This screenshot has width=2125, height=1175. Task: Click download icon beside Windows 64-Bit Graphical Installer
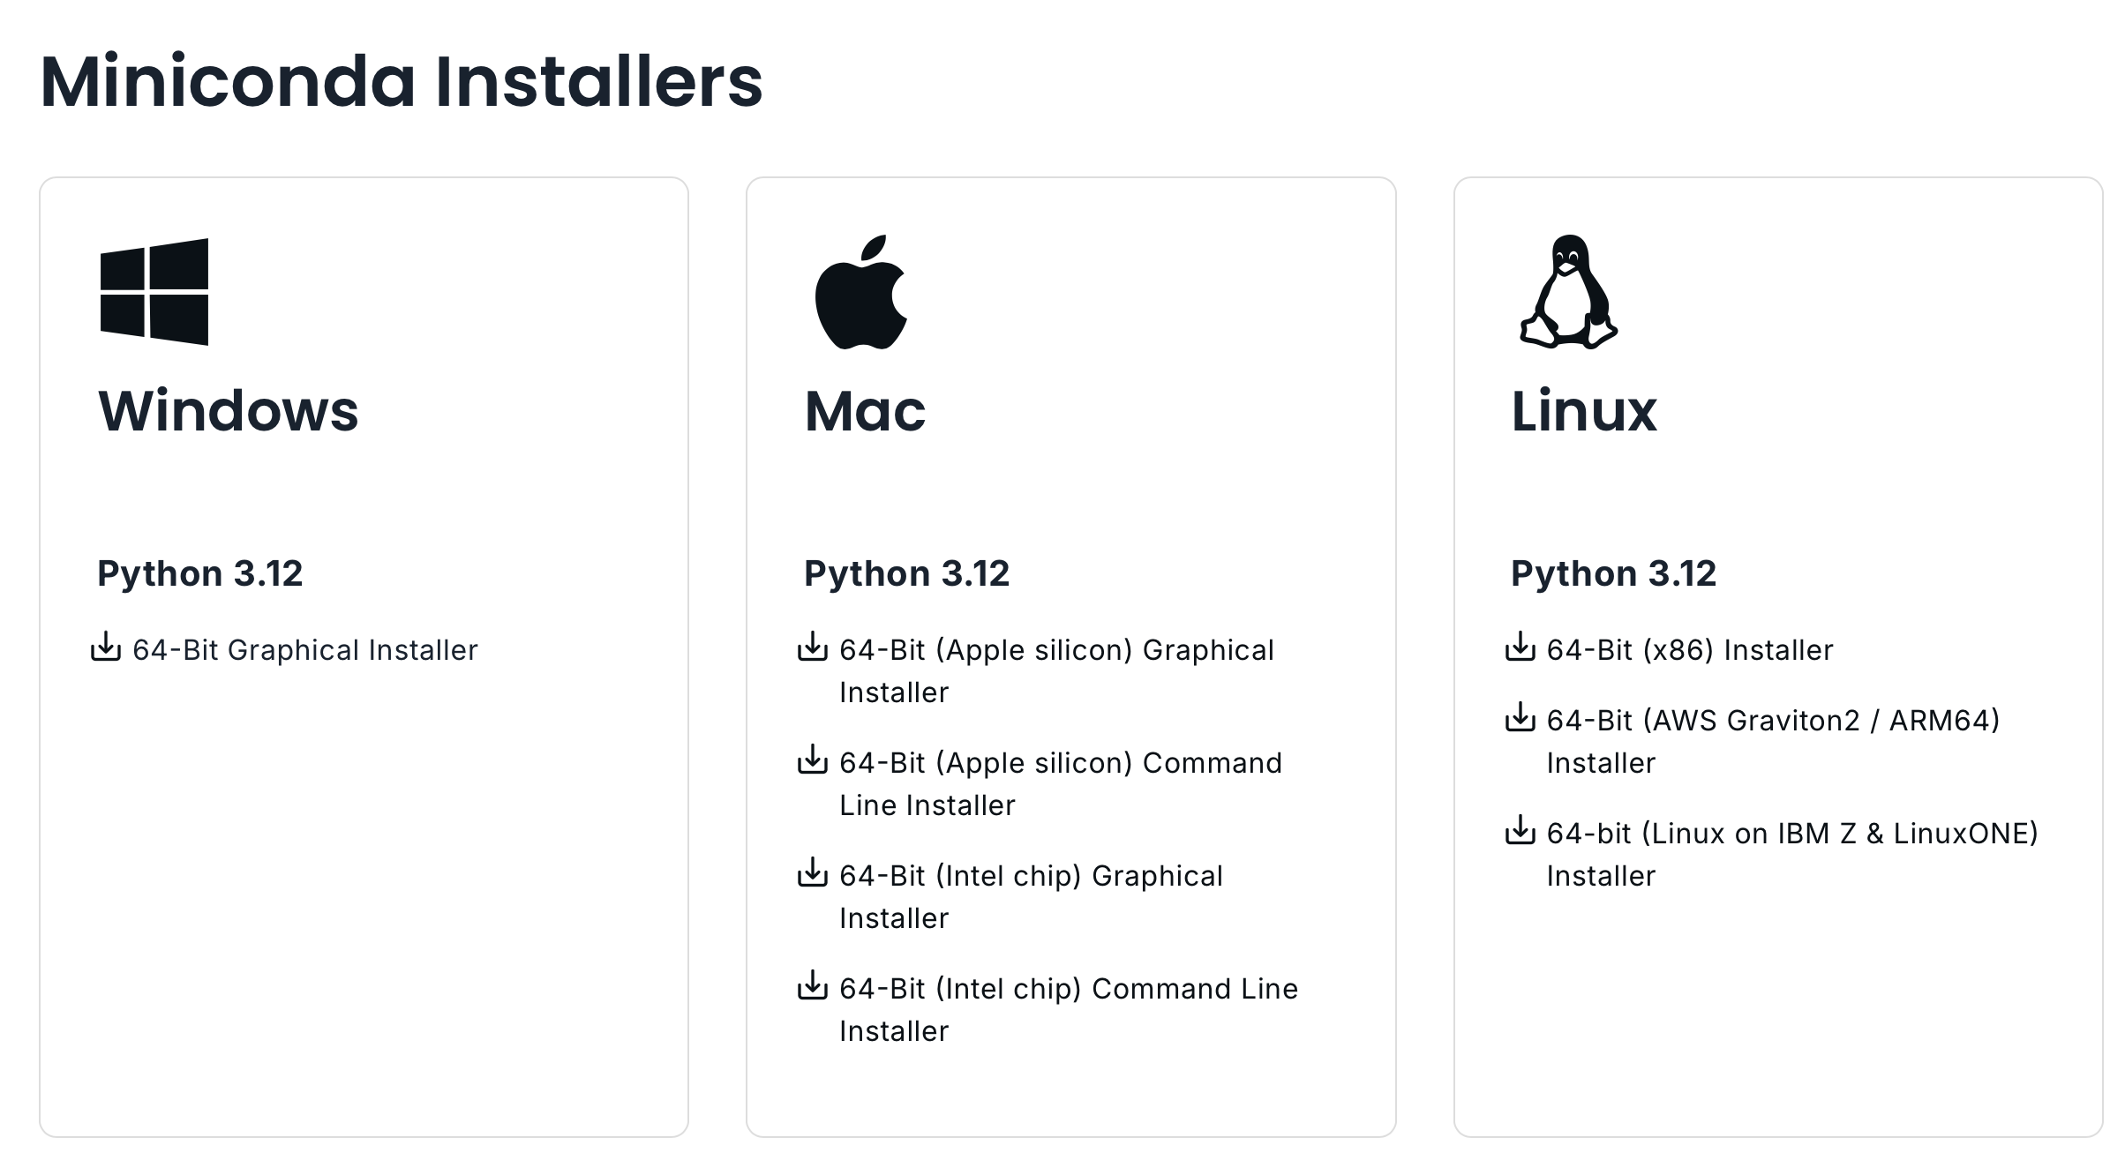point(106,647)
